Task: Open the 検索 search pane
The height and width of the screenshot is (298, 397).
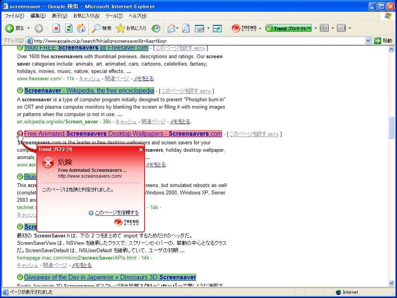Action: pos(101,28)
